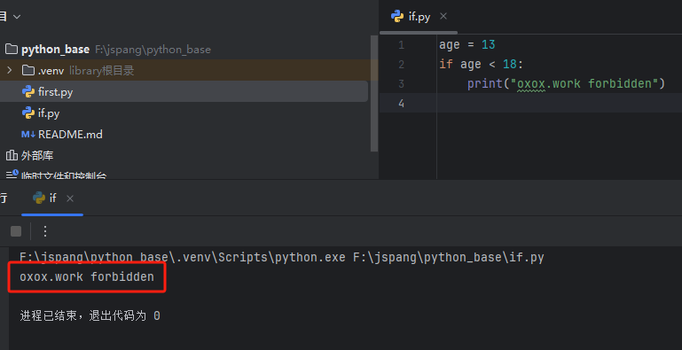This screenshot has width=682, height=350.
Task: Close the 'if' run tab
Action: point(69,198)
